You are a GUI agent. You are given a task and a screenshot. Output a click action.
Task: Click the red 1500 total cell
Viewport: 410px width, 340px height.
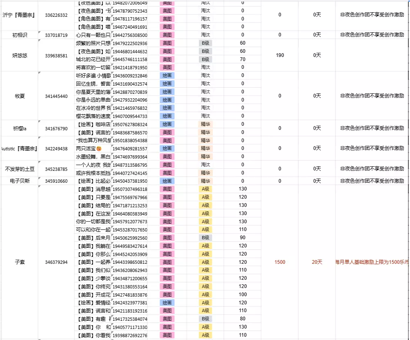[x=279, y=262]
